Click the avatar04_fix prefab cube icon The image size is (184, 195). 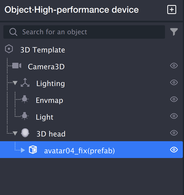pyautogui.click(x=33, y=150)
